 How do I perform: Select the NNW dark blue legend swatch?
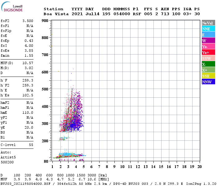(x=208, y=82)
